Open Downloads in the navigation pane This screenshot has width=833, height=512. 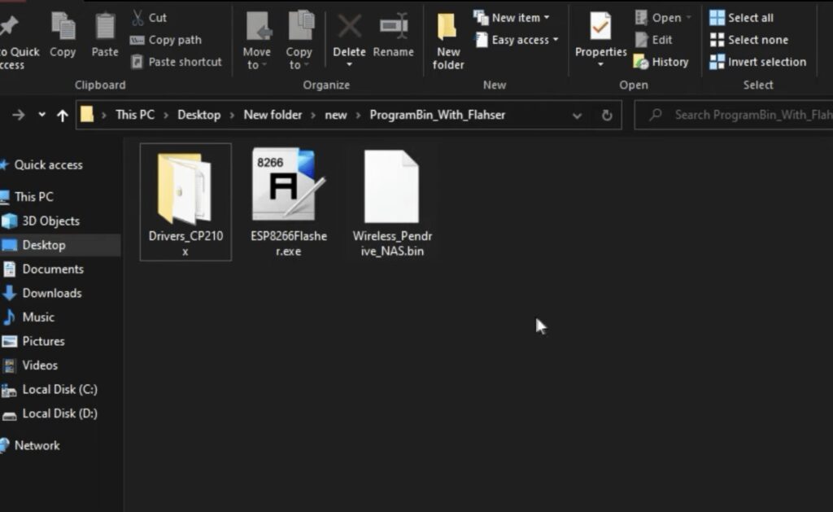tap(51, 293)
